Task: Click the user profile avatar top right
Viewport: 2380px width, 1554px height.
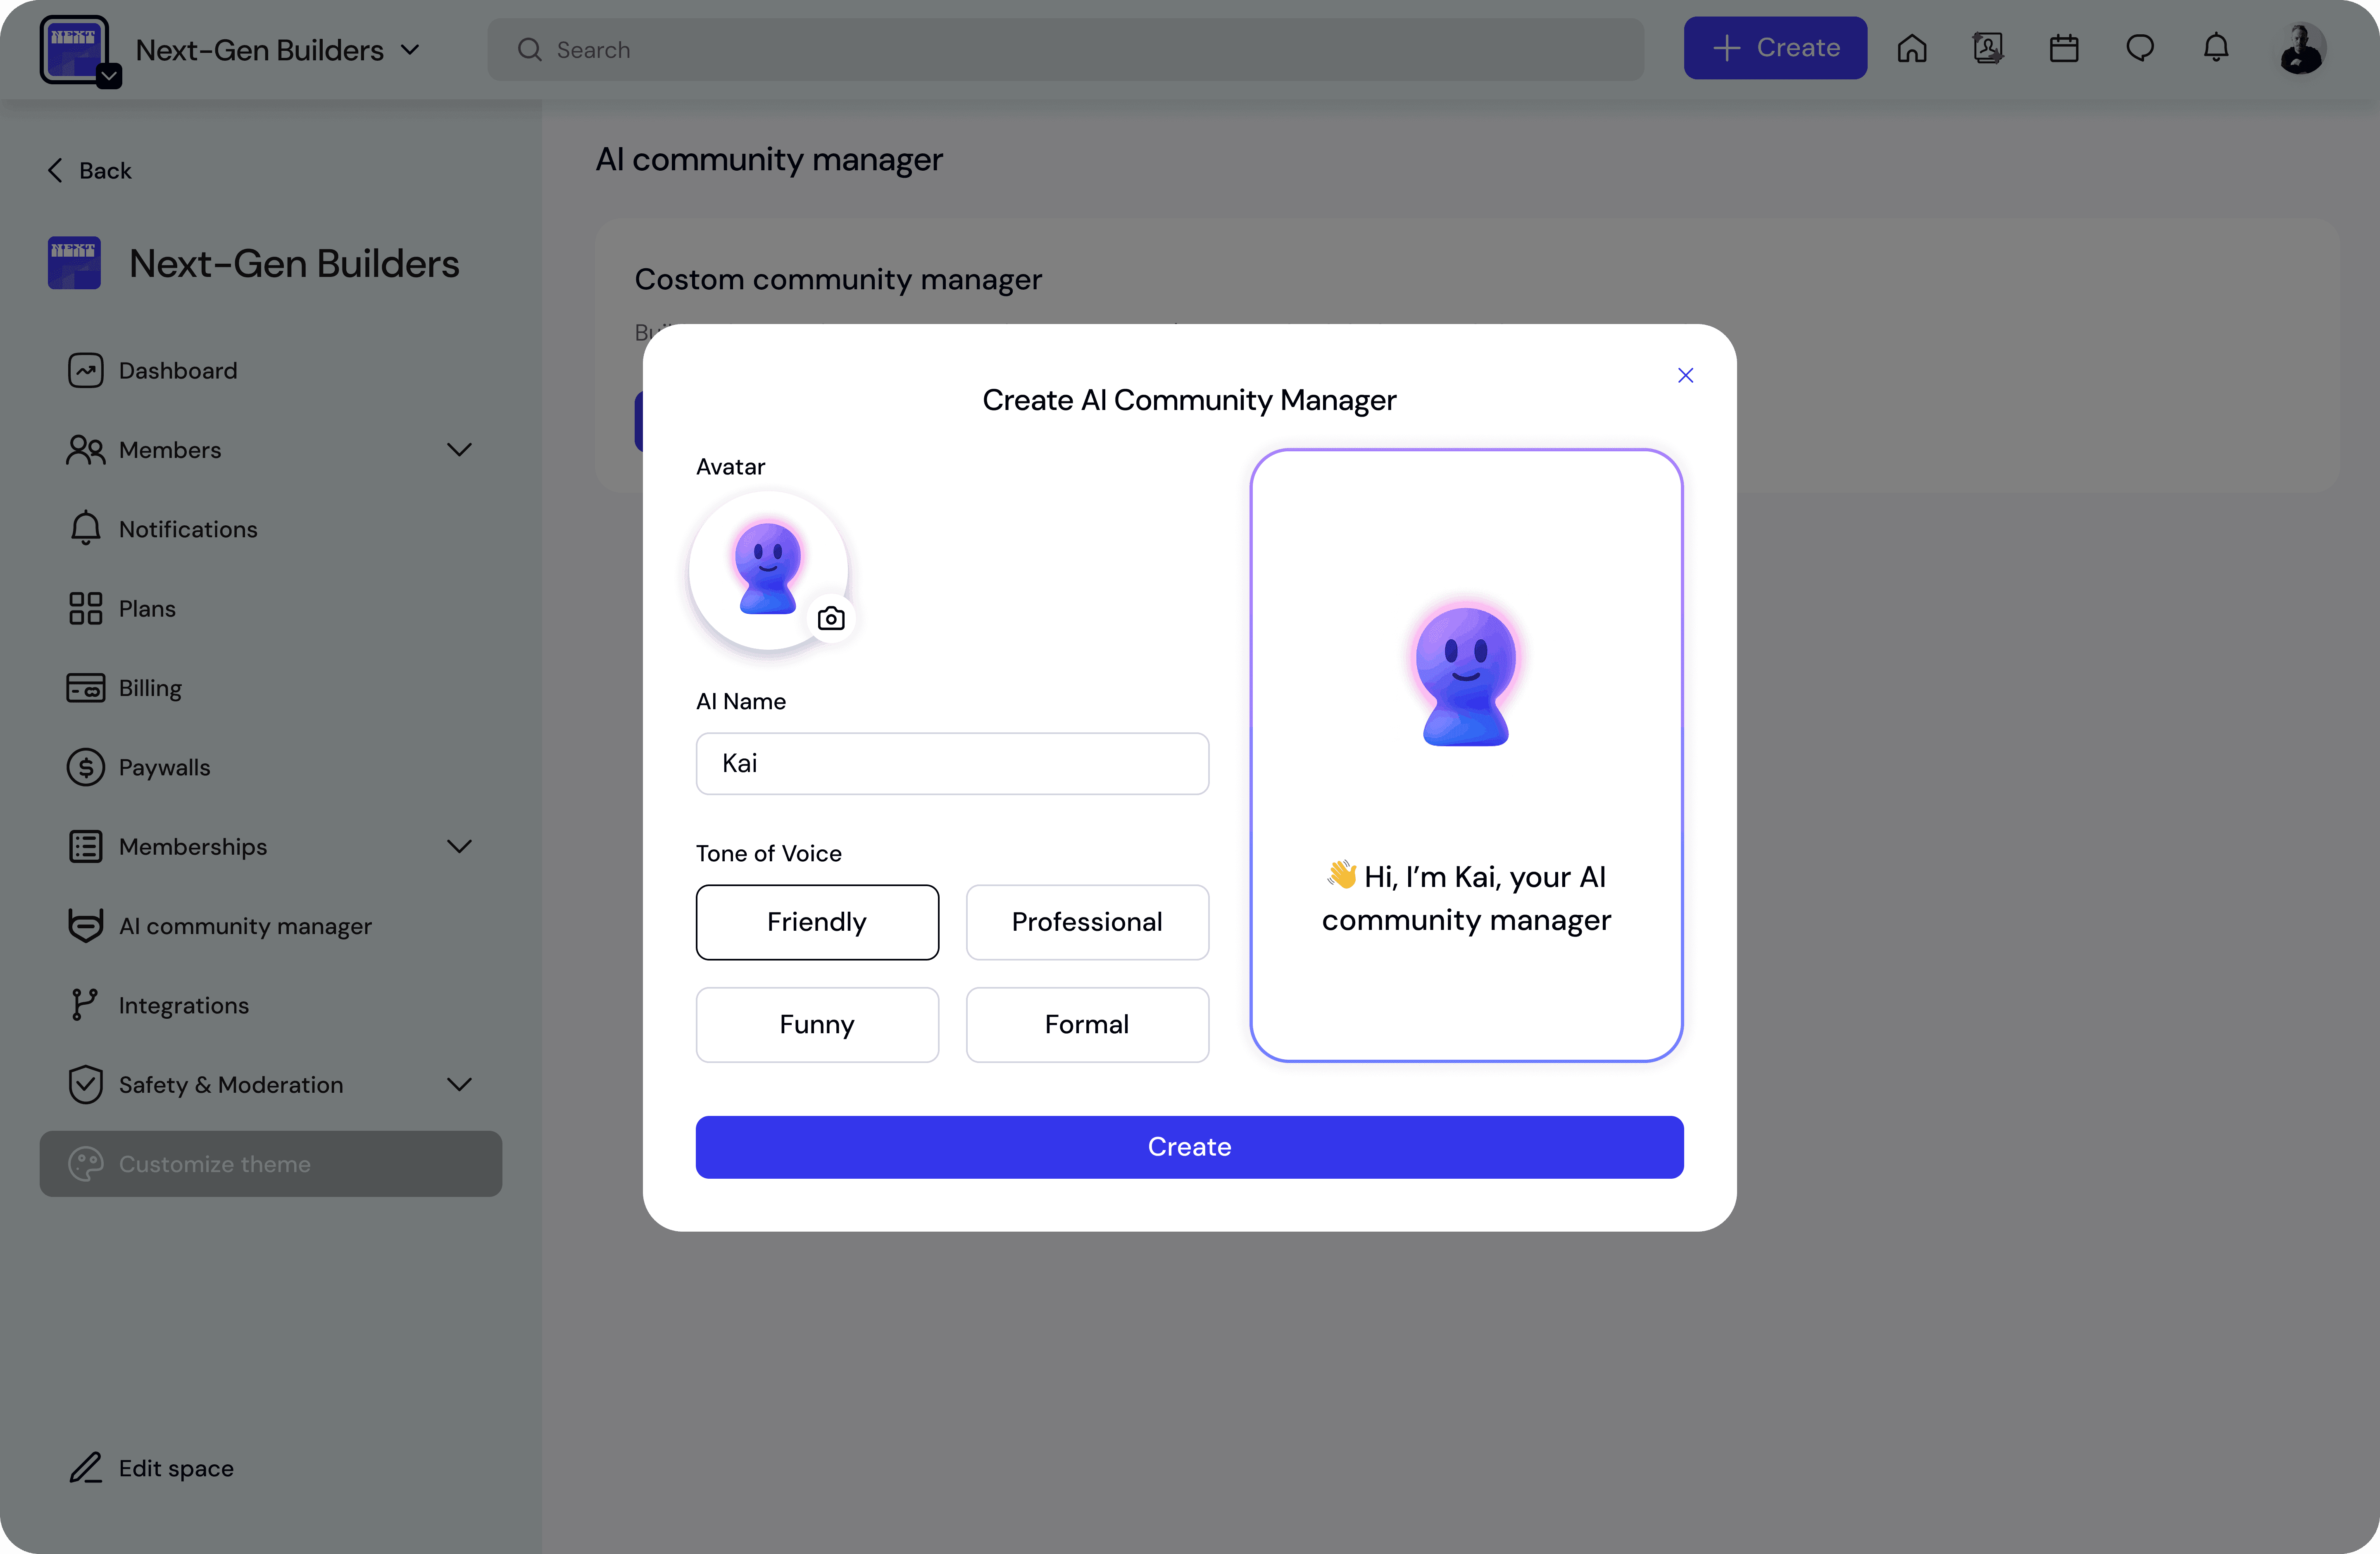Action: point(2301,48)
